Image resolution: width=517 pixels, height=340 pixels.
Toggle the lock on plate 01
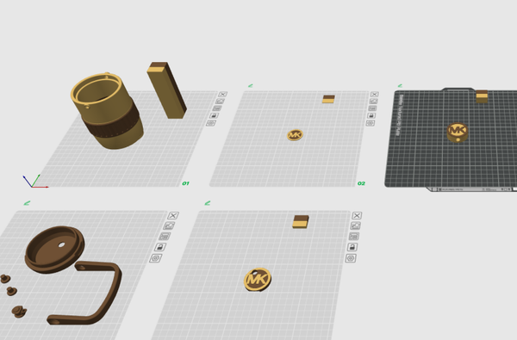click(214, 115)
